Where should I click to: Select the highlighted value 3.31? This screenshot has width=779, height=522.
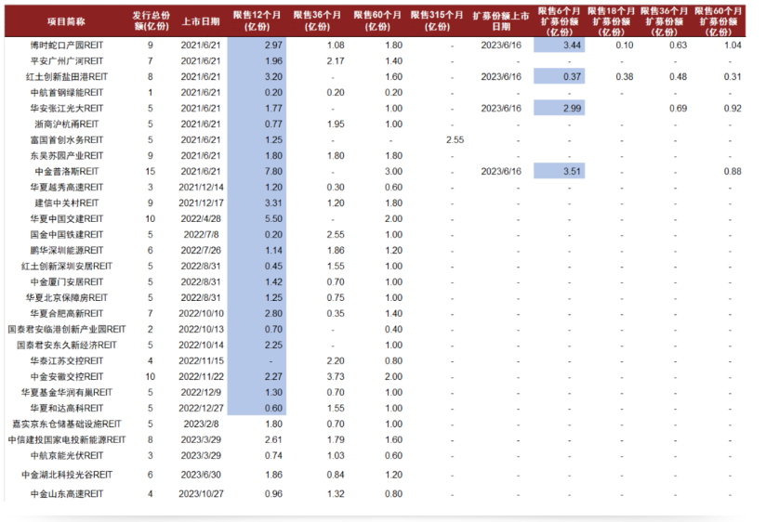[273, 202]
